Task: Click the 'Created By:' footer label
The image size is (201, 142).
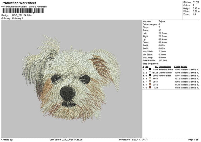Action: [x=7, y=140]
